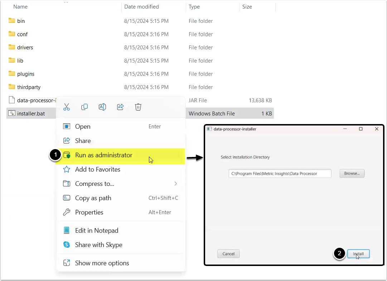Open the bin folder
Image resolution: width=387 pixels, height=281 pixels.
[21, 21]
